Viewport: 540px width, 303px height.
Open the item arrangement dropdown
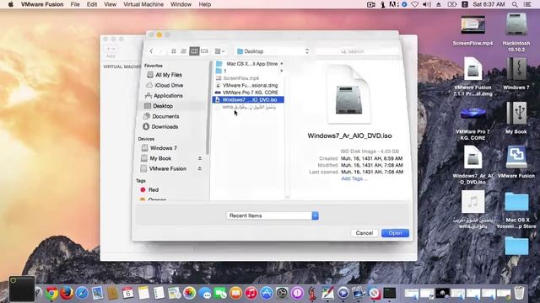219,51
